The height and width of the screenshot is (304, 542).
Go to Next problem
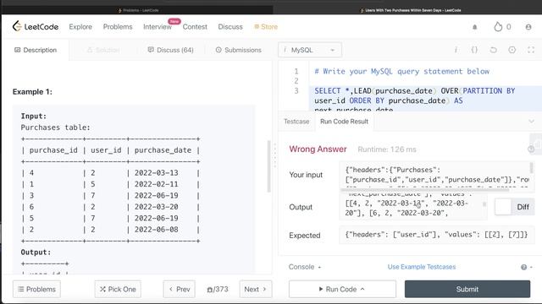(256, 289)
